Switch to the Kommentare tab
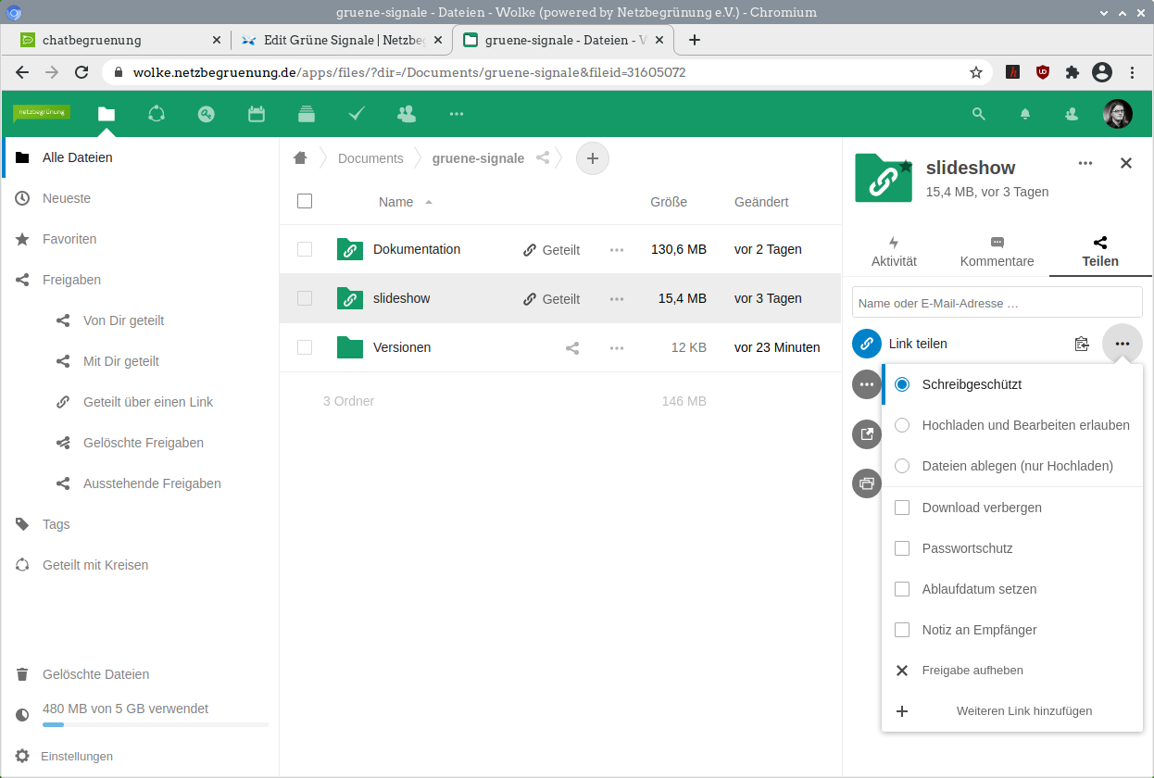Image resolution: width=1154 pixels, height=778 pixels. click(997, 251)
